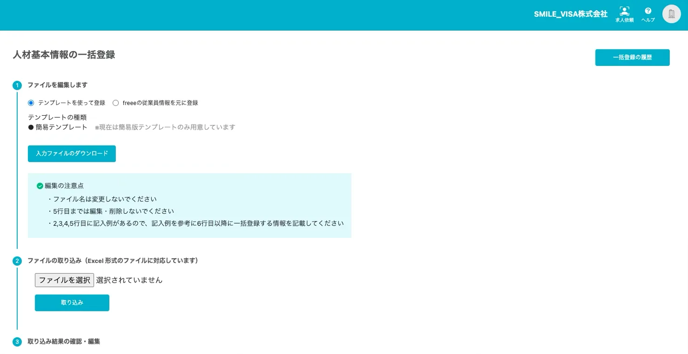The height and width of the screenshot is (354, 688).
Task: Select the freeeの従業員情報を元に登録 radio button
Action: [115, 103]
